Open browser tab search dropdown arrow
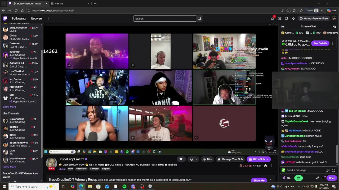The image size is (339, 190). [3, 4]
